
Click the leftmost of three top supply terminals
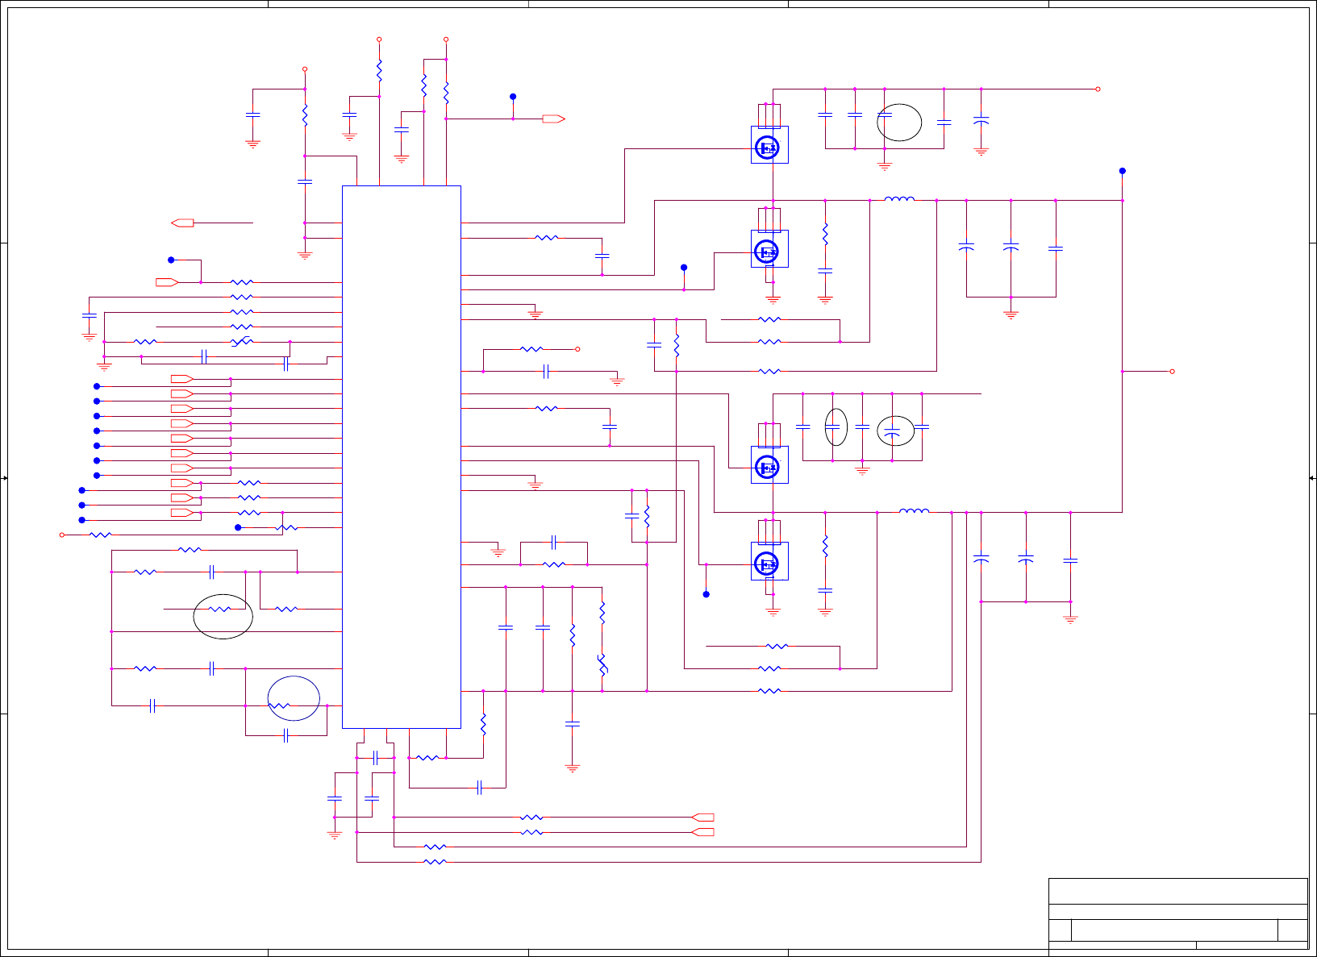point(305,69)
